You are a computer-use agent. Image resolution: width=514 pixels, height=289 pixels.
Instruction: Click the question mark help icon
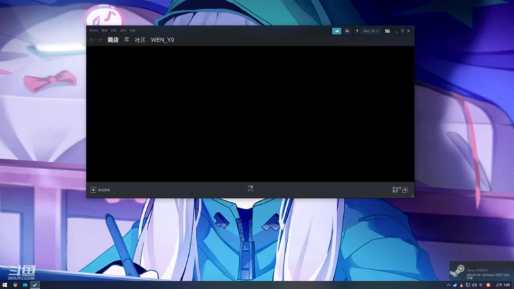click(x=357, y=31)
